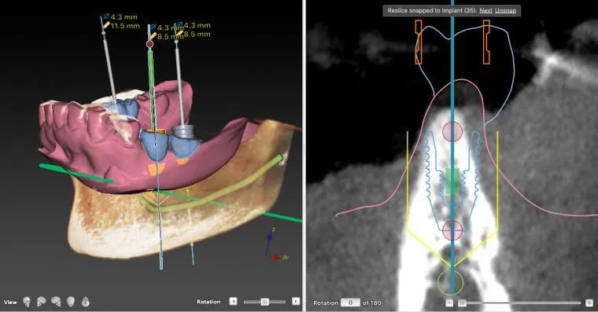This screenshot has width=598, height=312.
Task: Select the red implant marker in 3D view
Action: (x=149, y=44)
